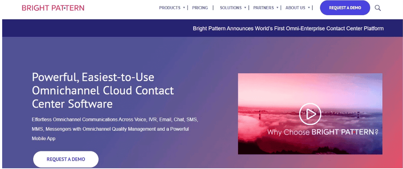Expand the Partners dropdown arrow

[277, 8]
